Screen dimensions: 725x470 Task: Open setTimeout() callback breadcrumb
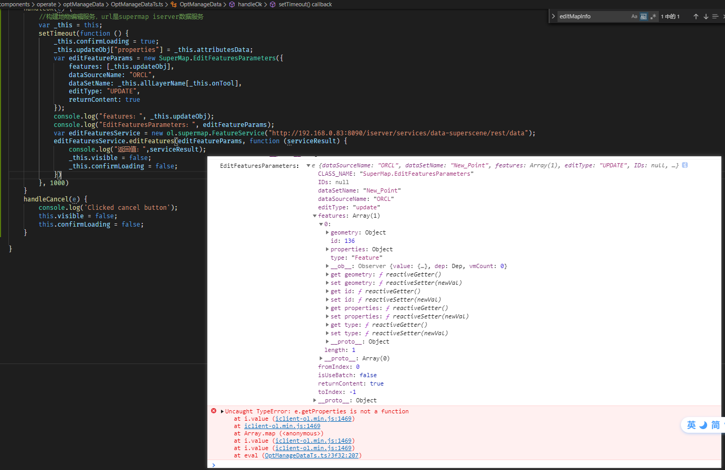click(305, 4)
